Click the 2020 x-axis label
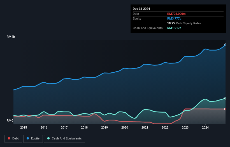The image size is (230, 147). (125, 127)
